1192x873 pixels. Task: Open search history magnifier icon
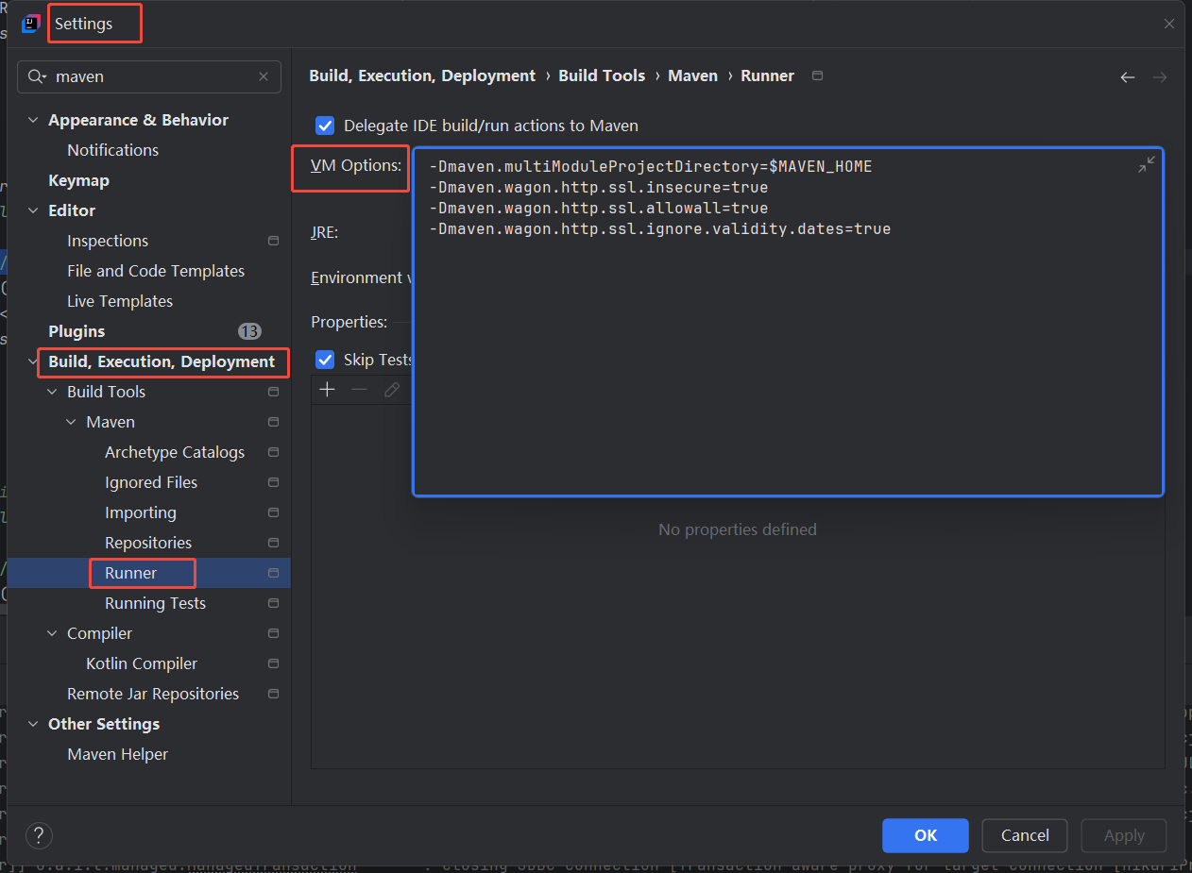point(38,76)
